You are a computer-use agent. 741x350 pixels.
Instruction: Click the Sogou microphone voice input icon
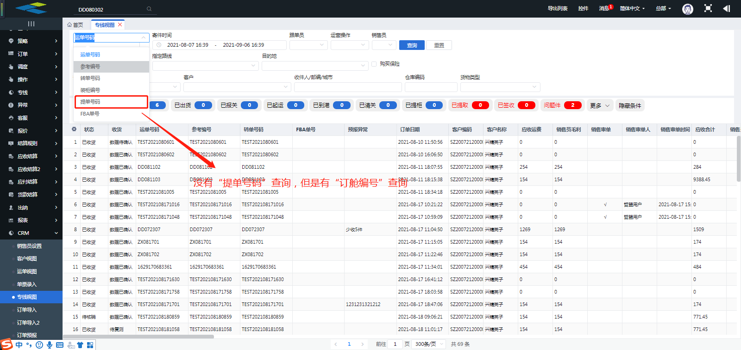coord(50,345)
